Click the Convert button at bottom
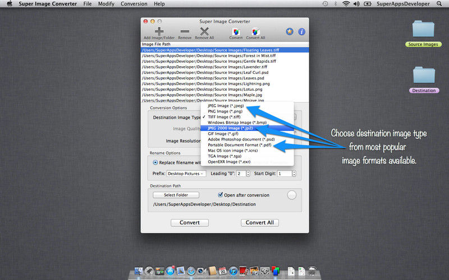The width and height of the screenshot is (449, 280). coord(190,222)
